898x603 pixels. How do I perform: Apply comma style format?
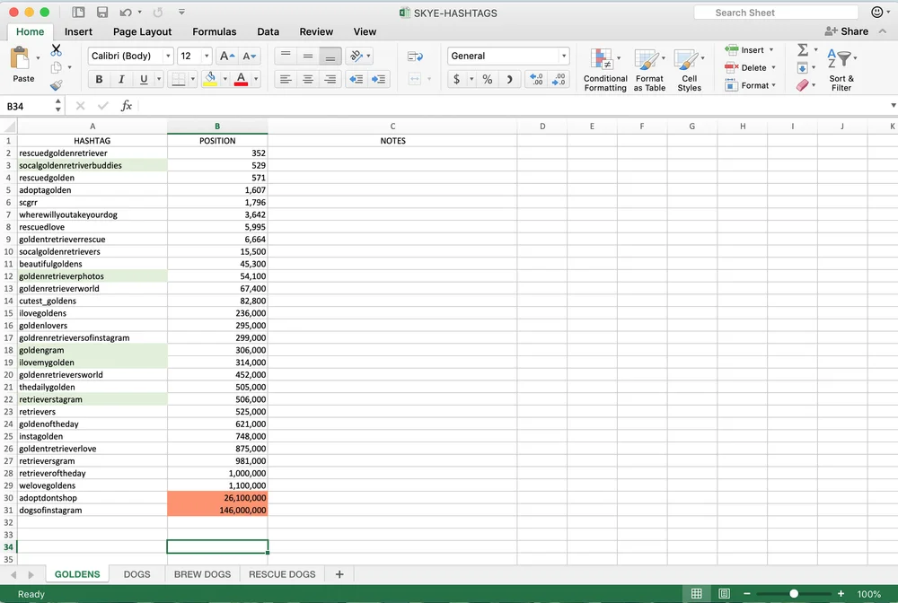(509, 79)
